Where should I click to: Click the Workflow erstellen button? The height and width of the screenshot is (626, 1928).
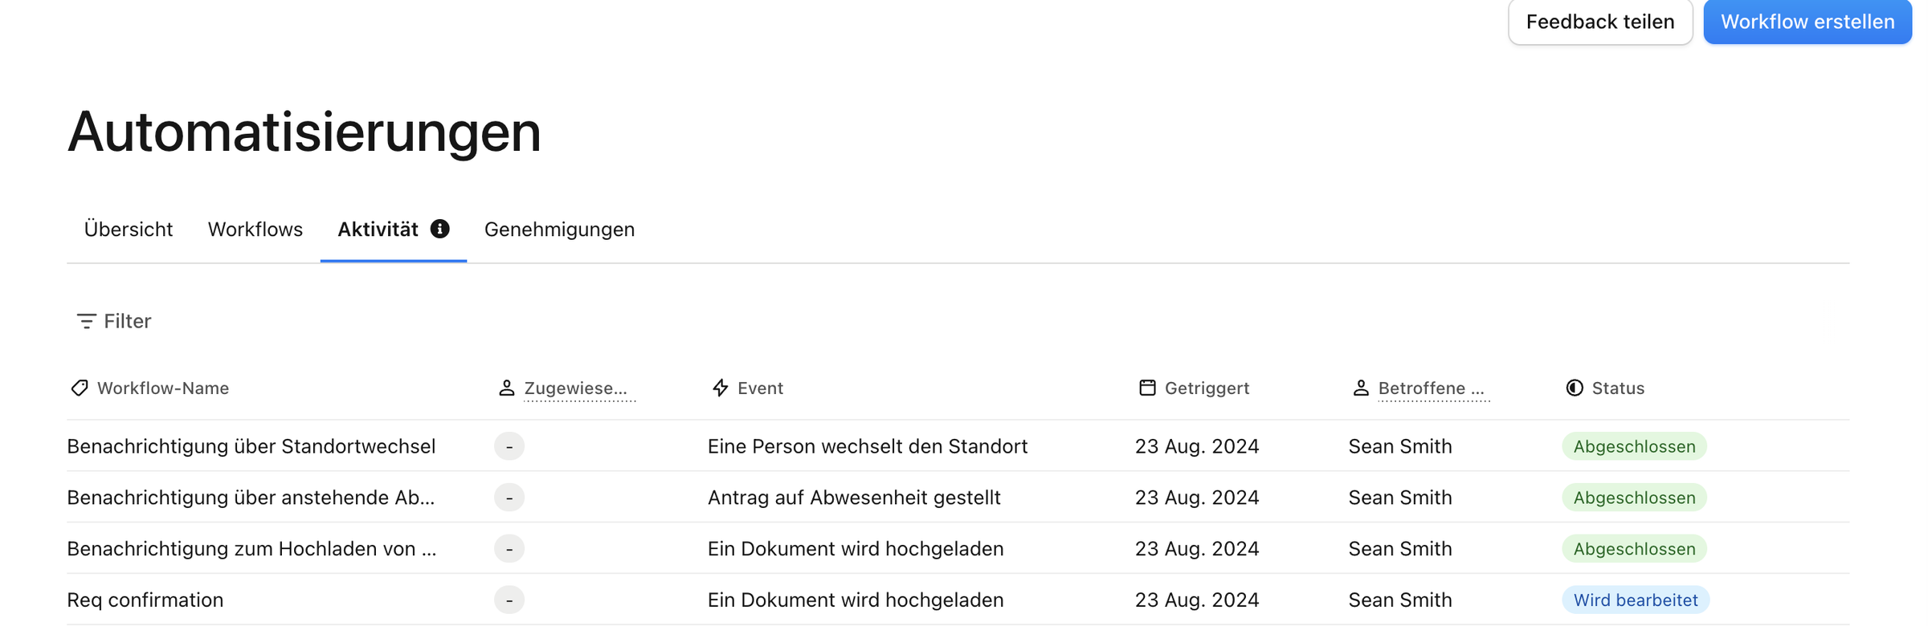click(1807, 22)
